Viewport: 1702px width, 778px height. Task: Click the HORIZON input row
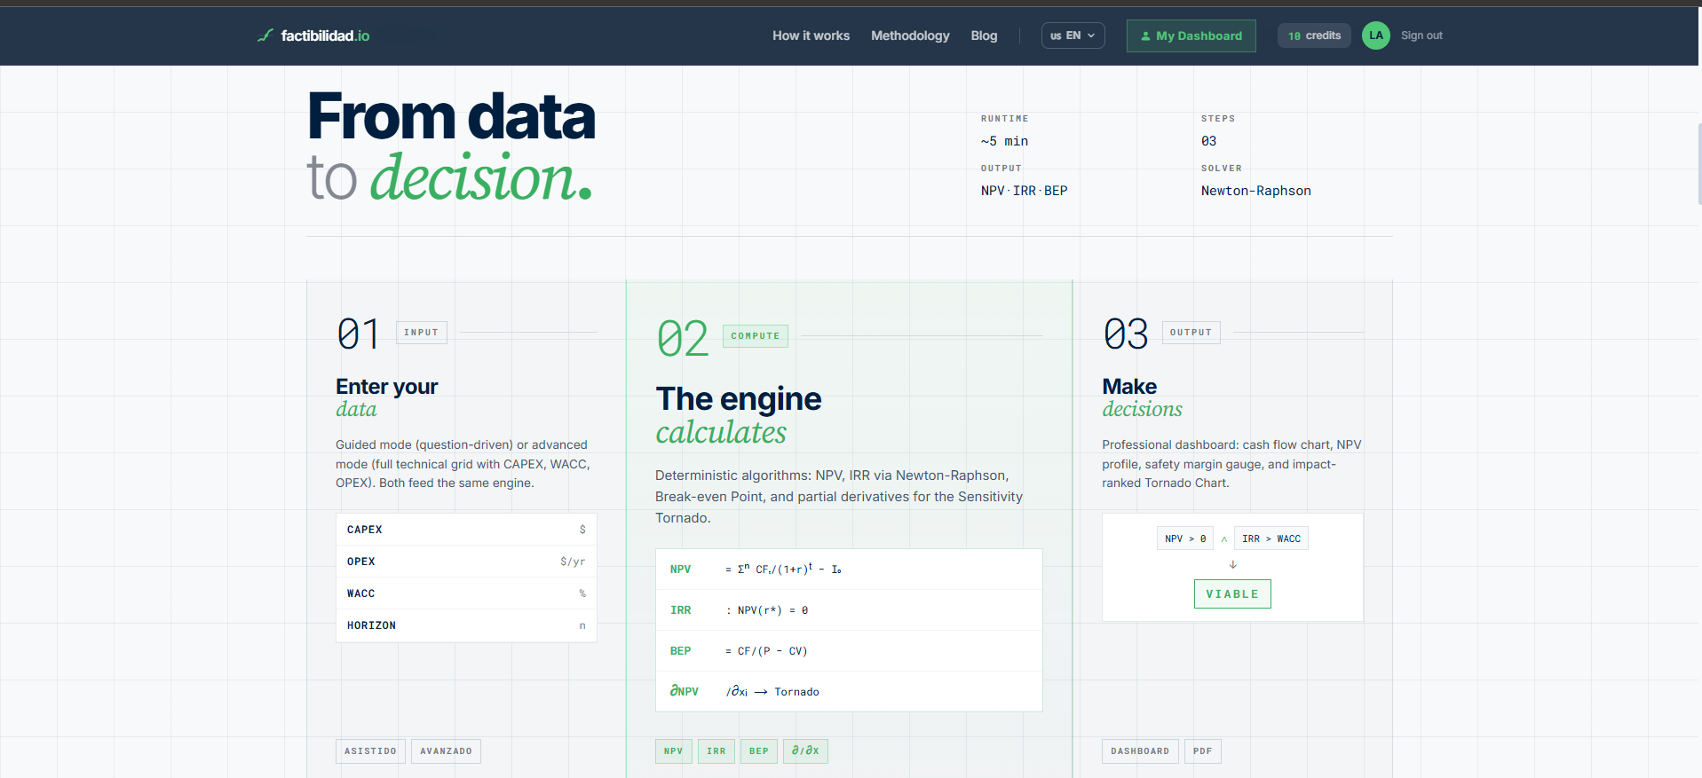point(466,625)
